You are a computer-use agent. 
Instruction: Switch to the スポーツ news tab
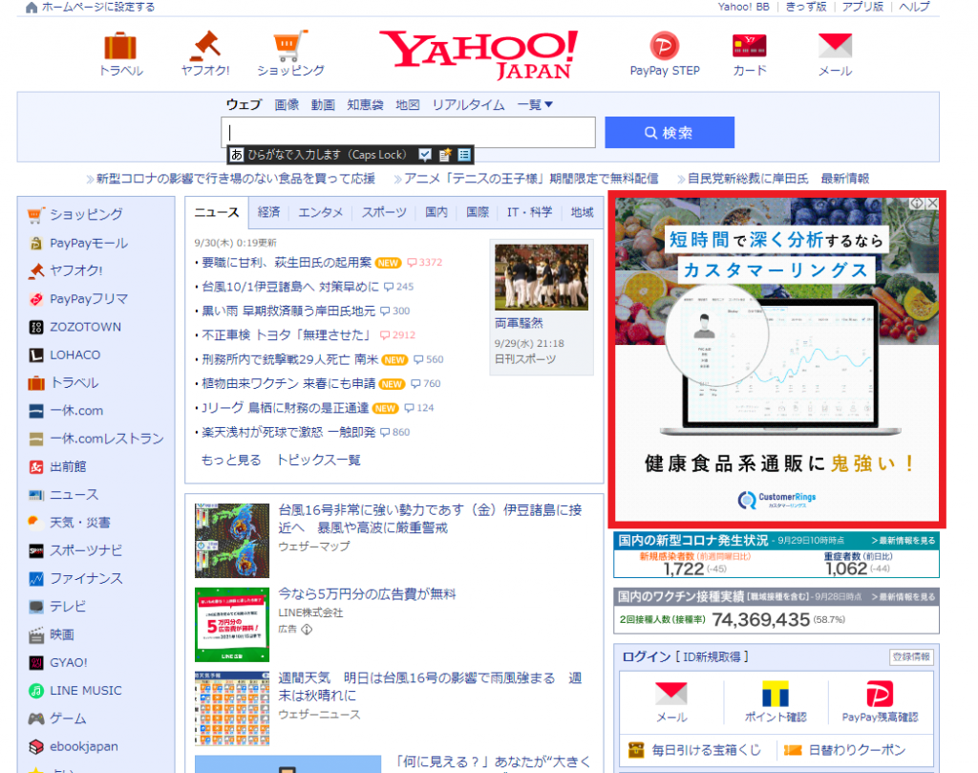tap(384, 212)
